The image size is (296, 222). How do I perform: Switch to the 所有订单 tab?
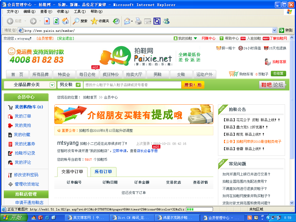click(103, 172)
